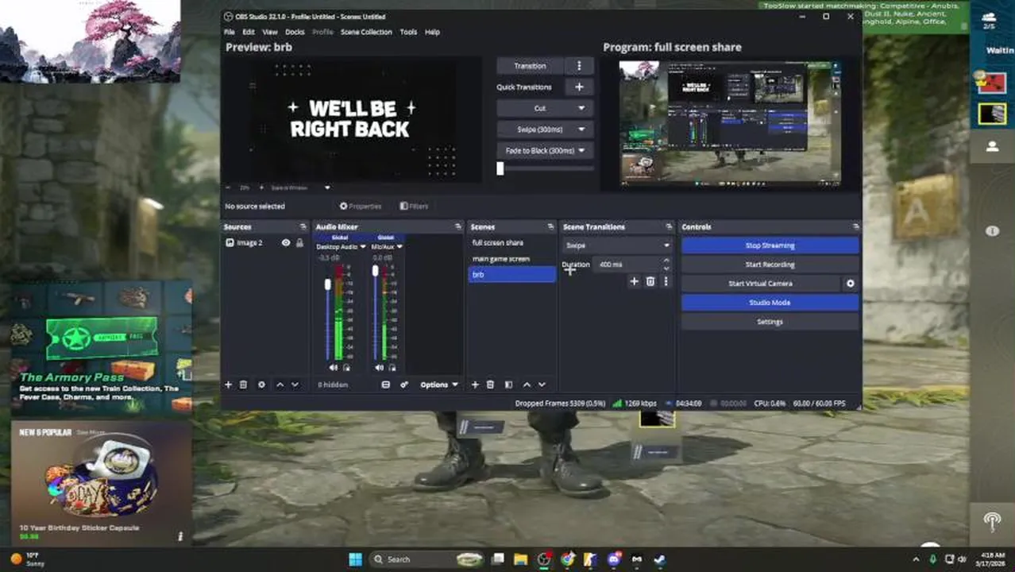Open Audio Mixer advanced audio properties gears

click(x=404, y=385)
